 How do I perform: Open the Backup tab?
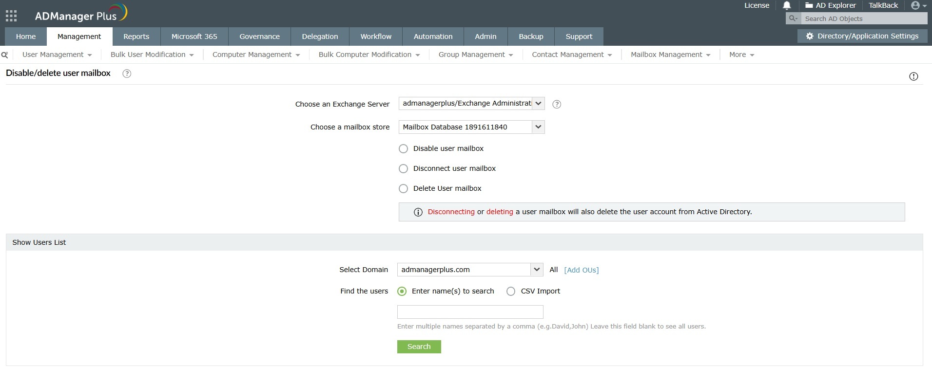[531, 37]
